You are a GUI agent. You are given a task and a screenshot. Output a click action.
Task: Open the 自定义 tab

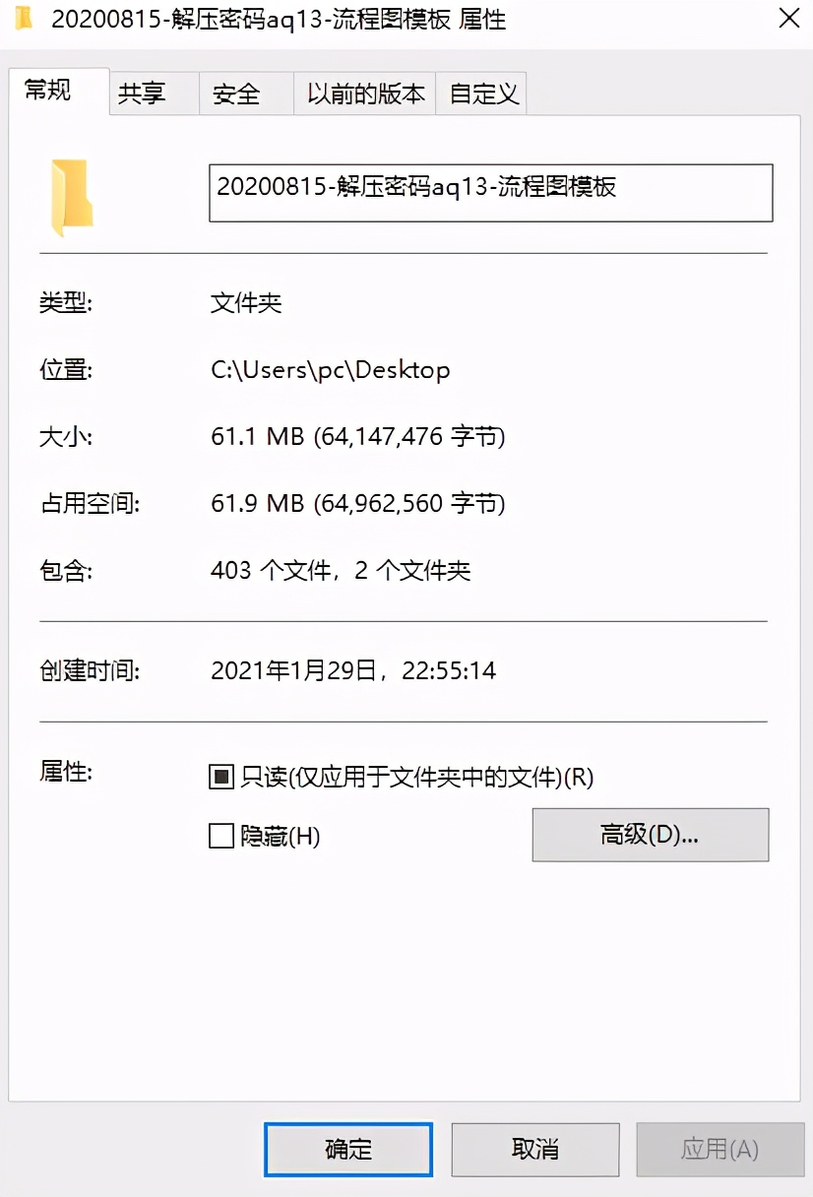[483, 94]
